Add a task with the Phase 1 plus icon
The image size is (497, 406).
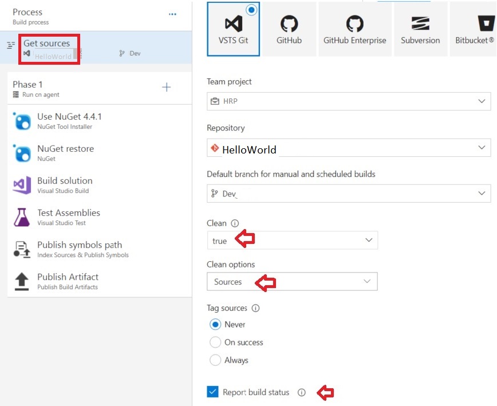pyautogui.click(x=166, y=87)
